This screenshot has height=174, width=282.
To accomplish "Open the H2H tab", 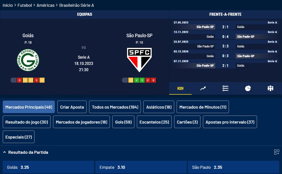I will coord(180,88).
